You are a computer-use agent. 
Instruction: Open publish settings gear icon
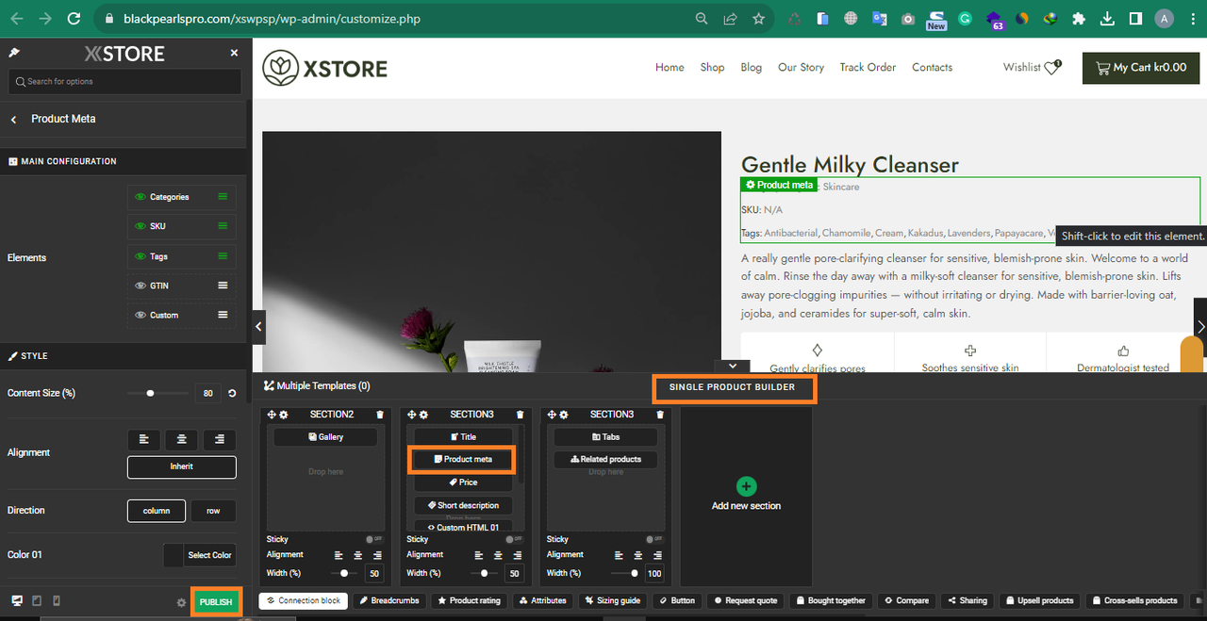pos(181,603)
